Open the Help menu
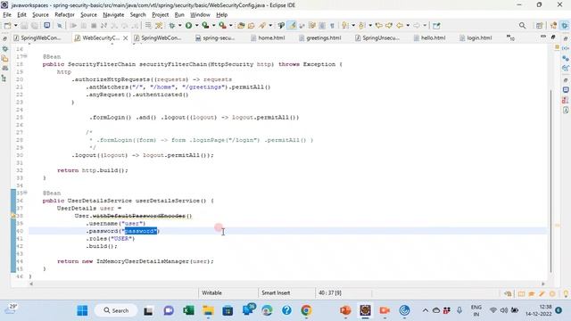Image resolution: width=571 pixels, height=321 pixels. click(222, 15)
